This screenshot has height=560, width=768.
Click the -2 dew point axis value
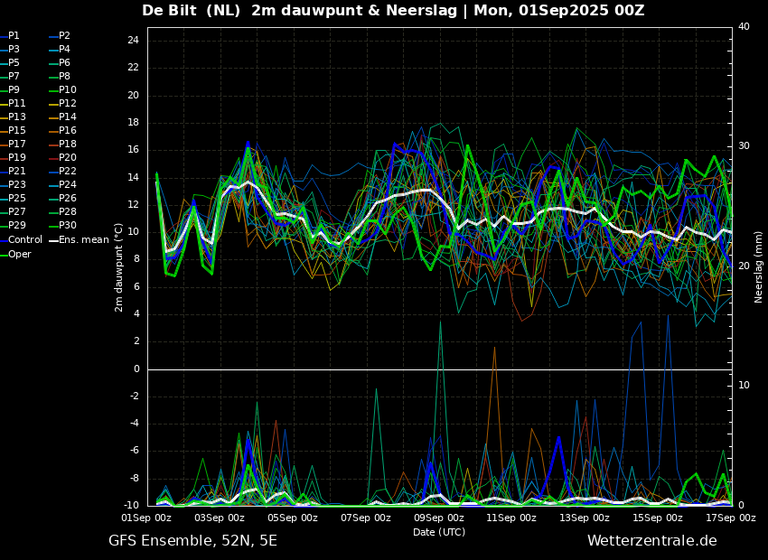135,396
